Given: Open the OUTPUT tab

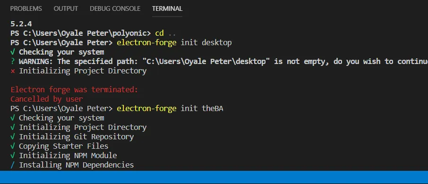Looking at the screenshot, I should tap(66, 8).
